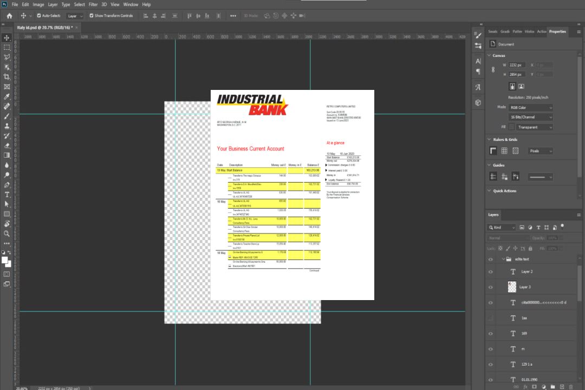Hide the '169' text layer
The image size is (585, 390).
coord(491,334)
